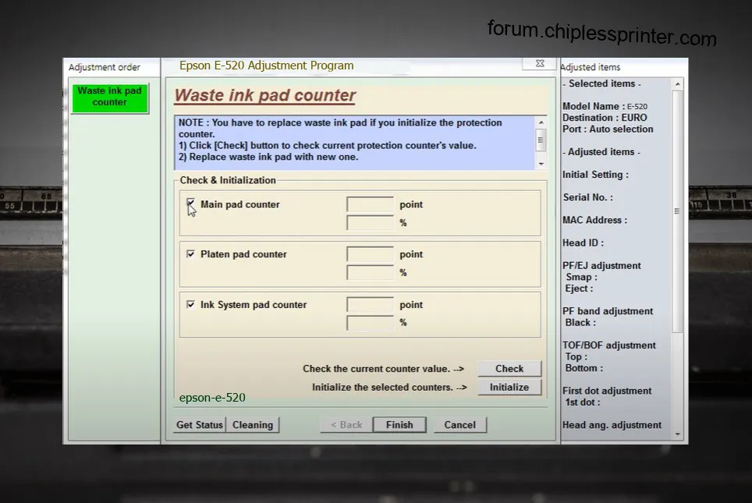Click the 'Check & Initialization' group label

[228, 180]
